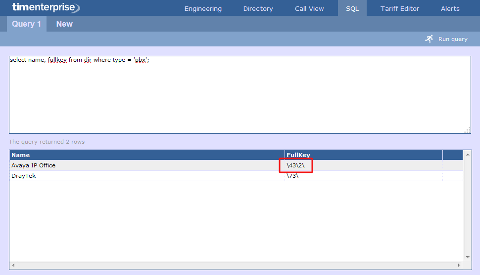Click the results grid scroll up arrow
The image size is (480, 275).
tap(468, 154)
